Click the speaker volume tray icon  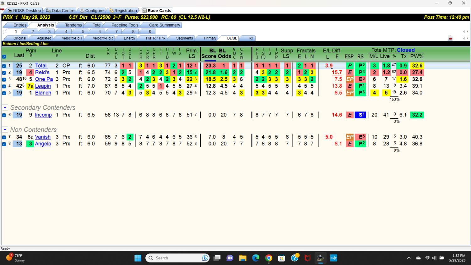pos(434,258)
